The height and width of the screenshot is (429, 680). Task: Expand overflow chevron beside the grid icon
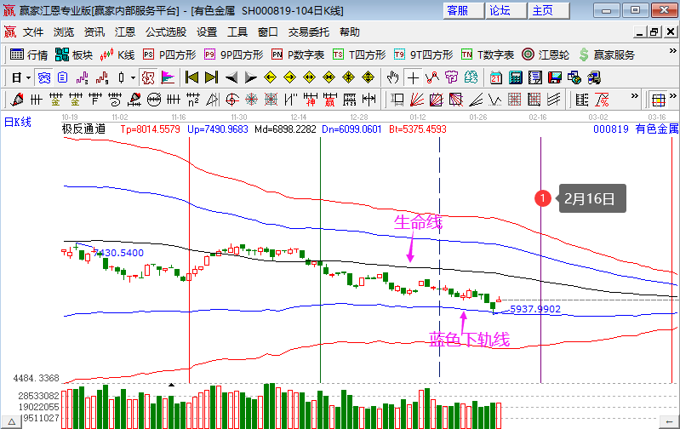click(672, 96)
